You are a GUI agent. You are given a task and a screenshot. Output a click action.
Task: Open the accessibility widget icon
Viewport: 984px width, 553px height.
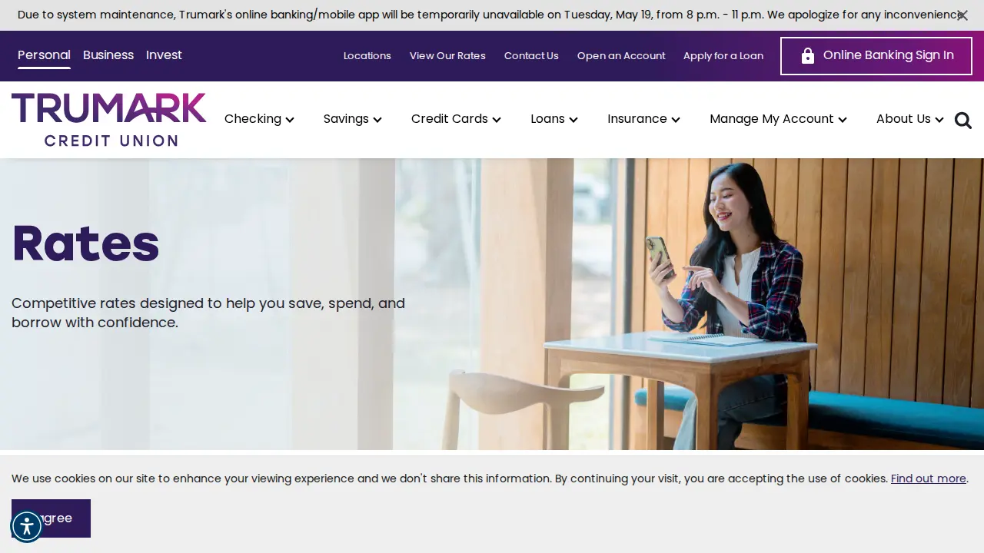(x=27, y=526)
